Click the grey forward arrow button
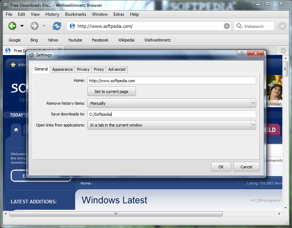The width and height of the screenshot is (292, 228). pos(34,26)
